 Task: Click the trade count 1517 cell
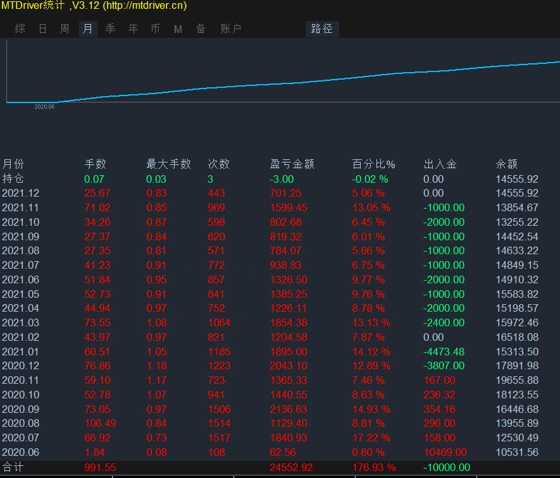tap(220, 438)
